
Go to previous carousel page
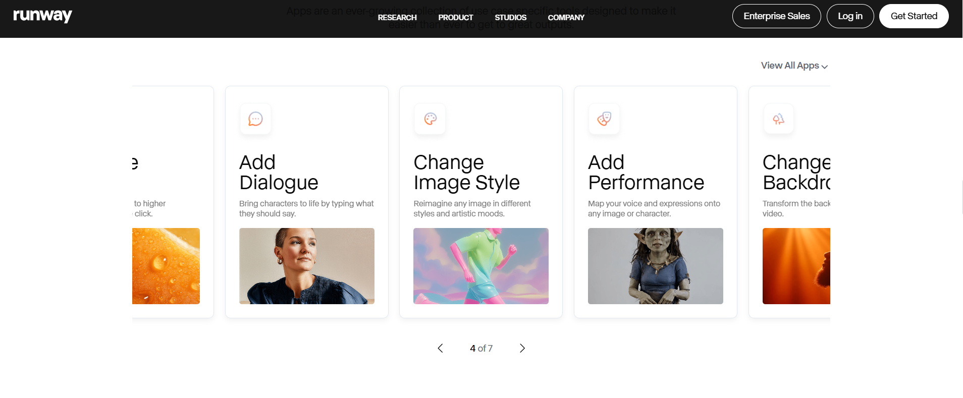pos(440,348)
